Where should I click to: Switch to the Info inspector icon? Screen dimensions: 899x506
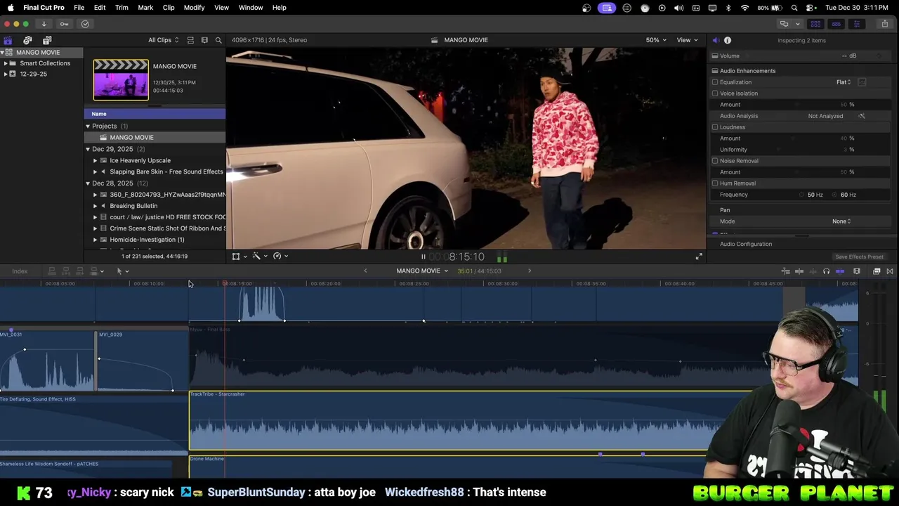pyautogui.click(x=728, y=40)
